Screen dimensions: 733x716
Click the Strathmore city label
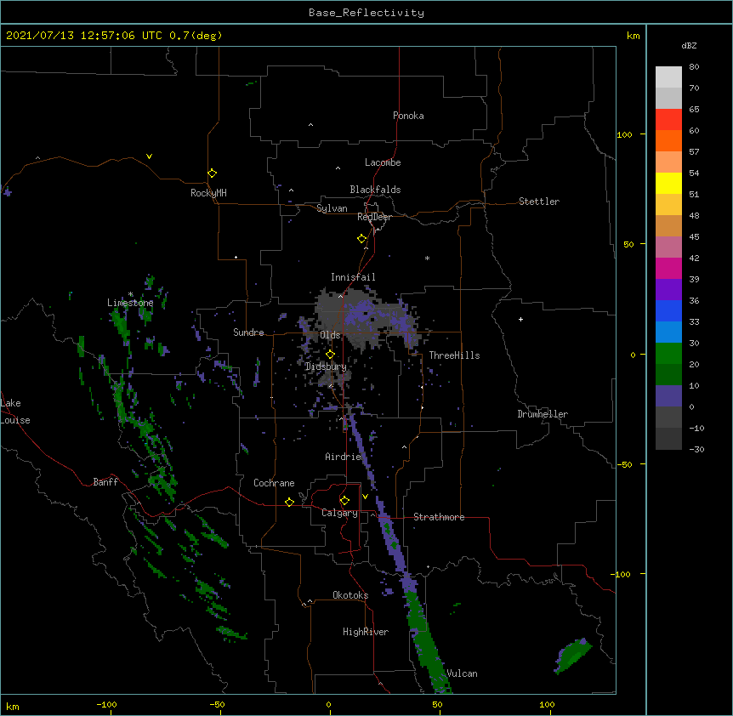[x=439, y=517]
